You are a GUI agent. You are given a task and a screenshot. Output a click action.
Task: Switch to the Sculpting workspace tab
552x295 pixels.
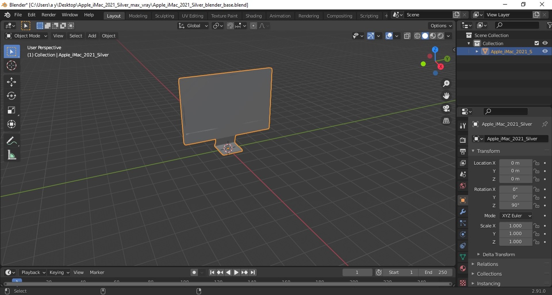coord(164,16)
